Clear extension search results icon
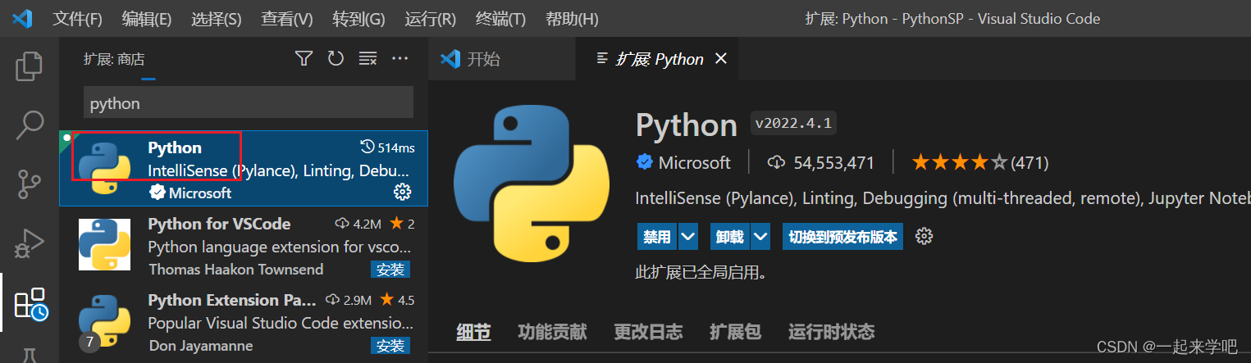The image size is (1251, 363). click(368, 58)
